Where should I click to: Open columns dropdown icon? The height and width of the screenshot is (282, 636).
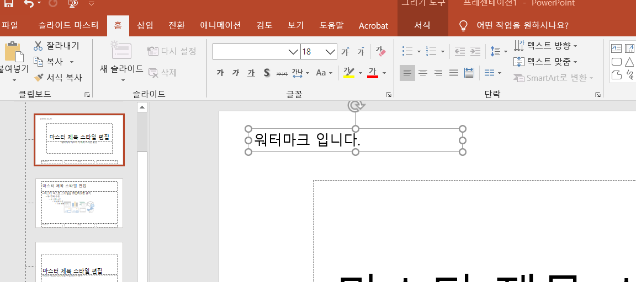click(x=493, y=73)
